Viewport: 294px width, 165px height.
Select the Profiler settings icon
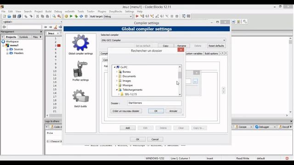click(80, 69)
